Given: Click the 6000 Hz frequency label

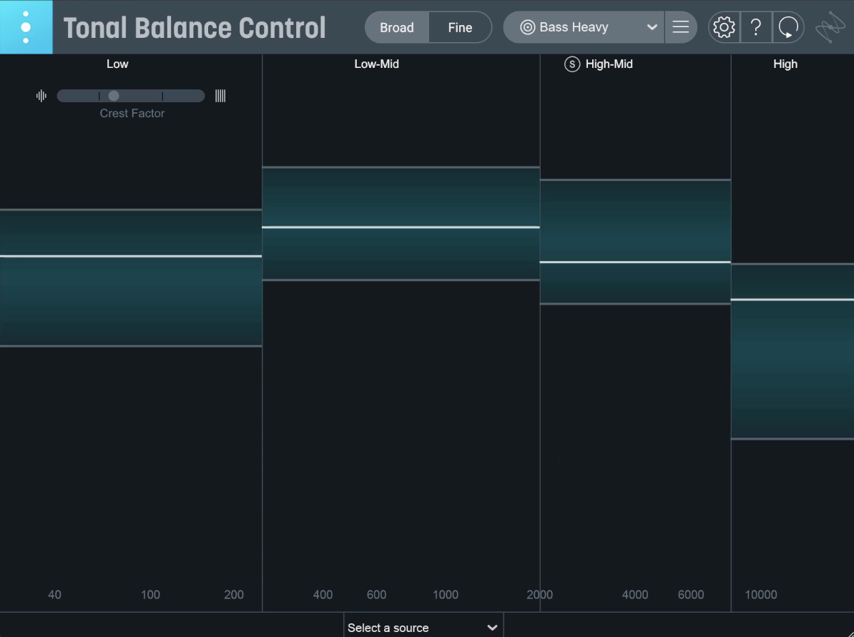Looking at the screenshot, I should point(691,595).
